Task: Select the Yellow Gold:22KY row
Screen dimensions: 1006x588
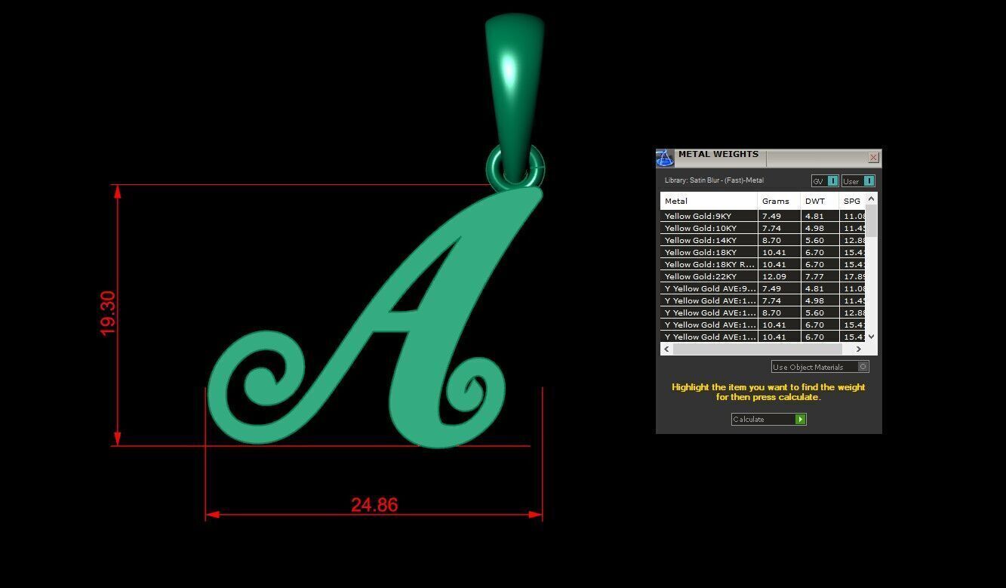Action: [x=762, y=276]
